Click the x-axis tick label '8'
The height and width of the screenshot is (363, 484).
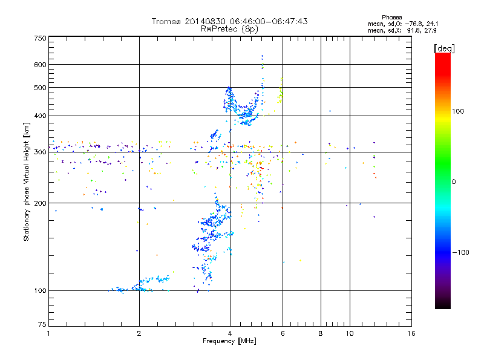(321, 333)
